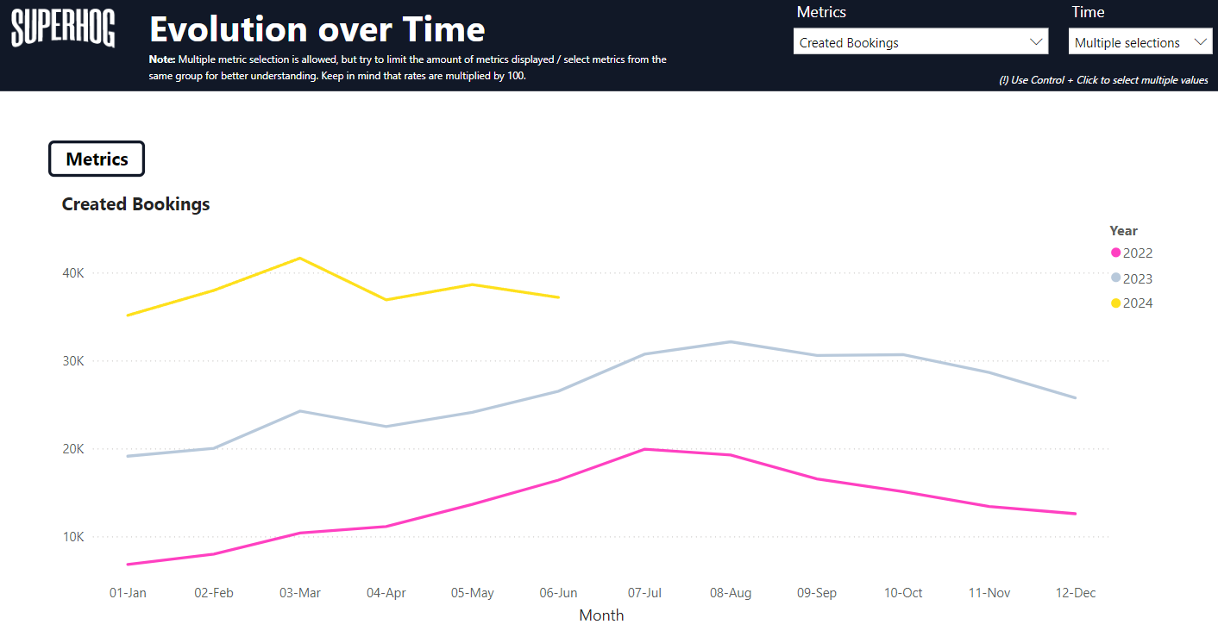Click the 03-Mar axis label

pyautogui.click(x=299, y=593)
